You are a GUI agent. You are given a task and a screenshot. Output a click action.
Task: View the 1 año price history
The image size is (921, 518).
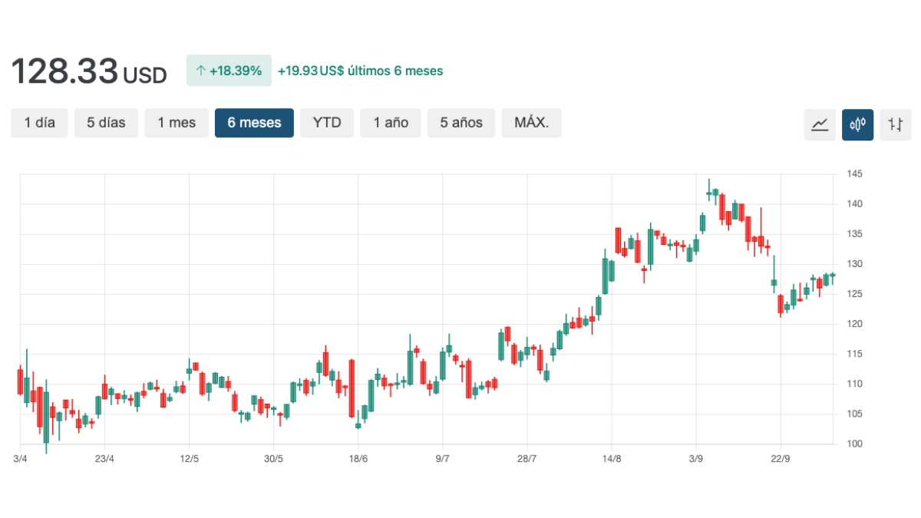click(x=391, y=123)
